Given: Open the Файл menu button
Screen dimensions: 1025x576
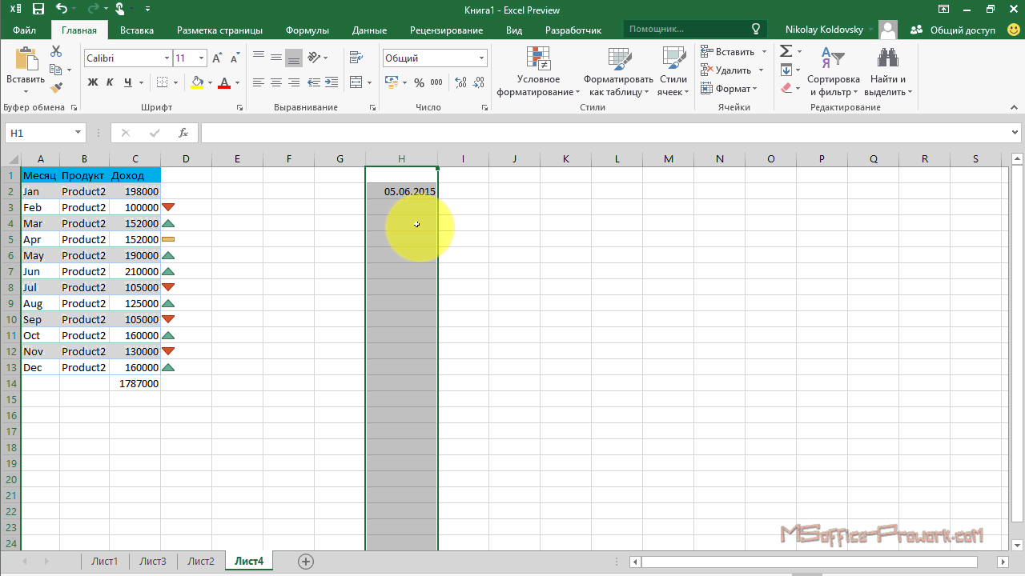Looking at the screenshot, I should tap(24, 30).
